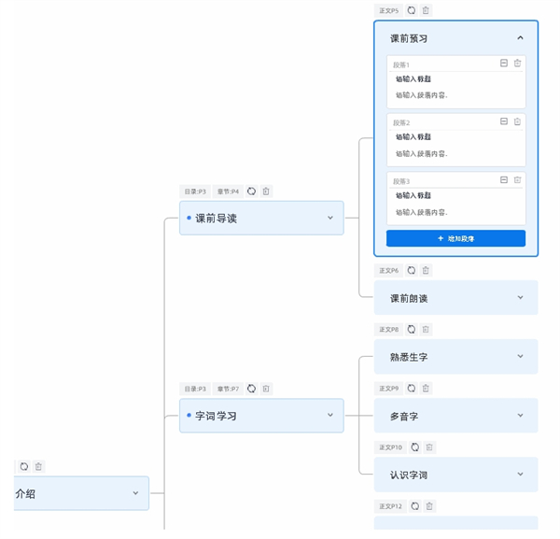The width and height of the screenshot is (560, 539).
Task: Click the 增加段落 button
Action: pos(455,238)
